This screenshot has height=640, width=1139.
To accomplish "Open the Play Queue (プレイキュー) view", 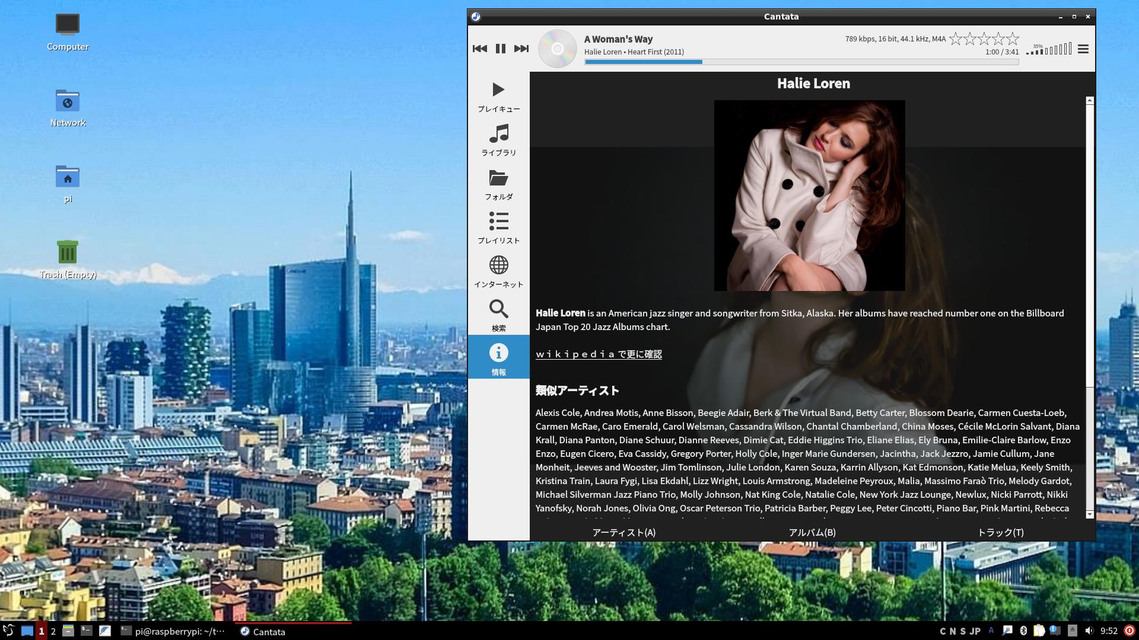I will tap(498, 96).
